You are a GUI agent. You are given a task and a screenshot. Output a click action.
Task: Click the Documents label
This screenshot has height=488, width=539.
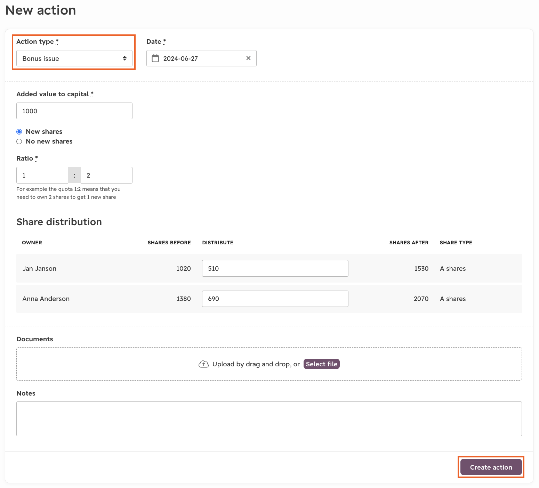(x=35, y=339)
